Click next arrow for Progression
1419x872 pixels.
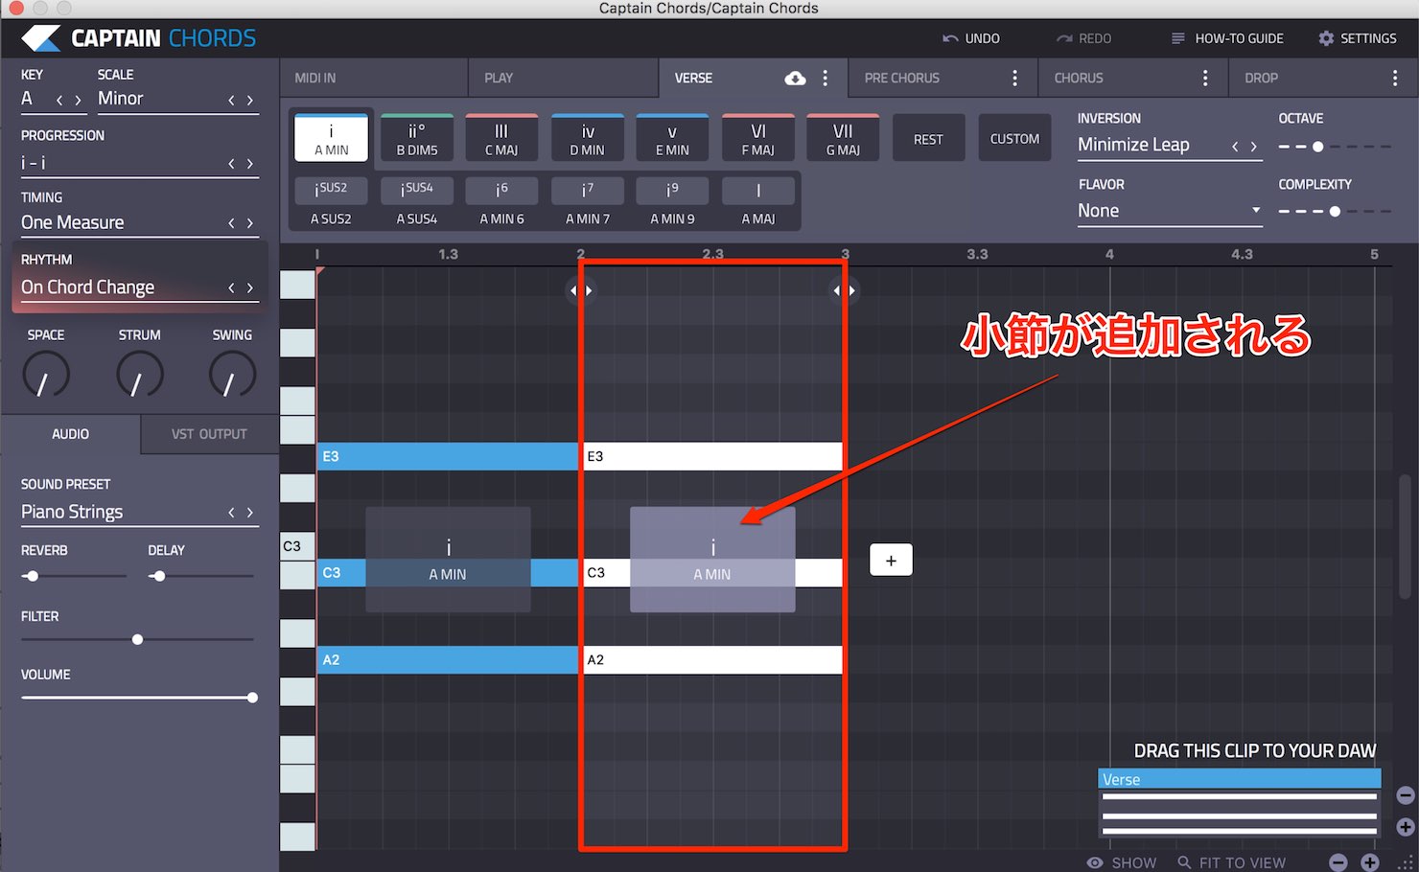[x=250, y=164]
